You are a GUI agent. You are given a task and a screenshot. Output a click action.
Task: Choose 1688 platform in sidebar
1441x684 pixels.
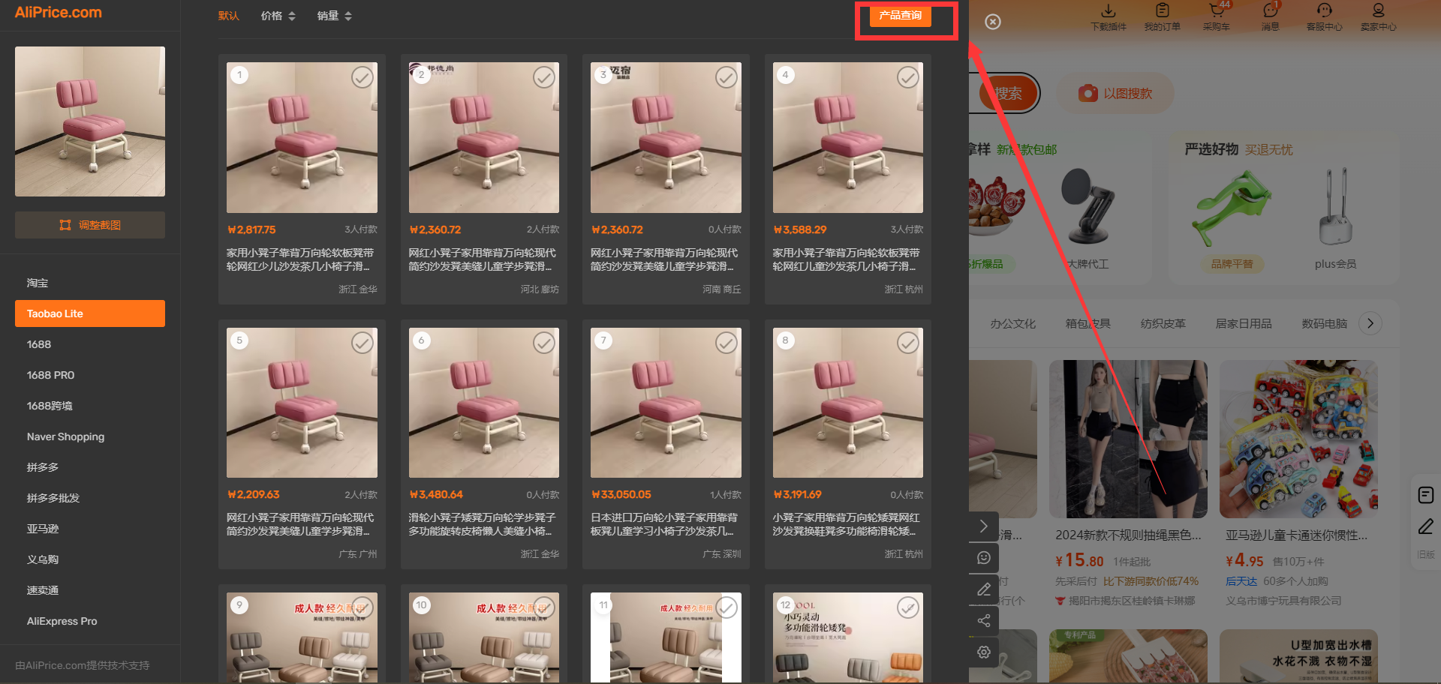coord(90,344)
